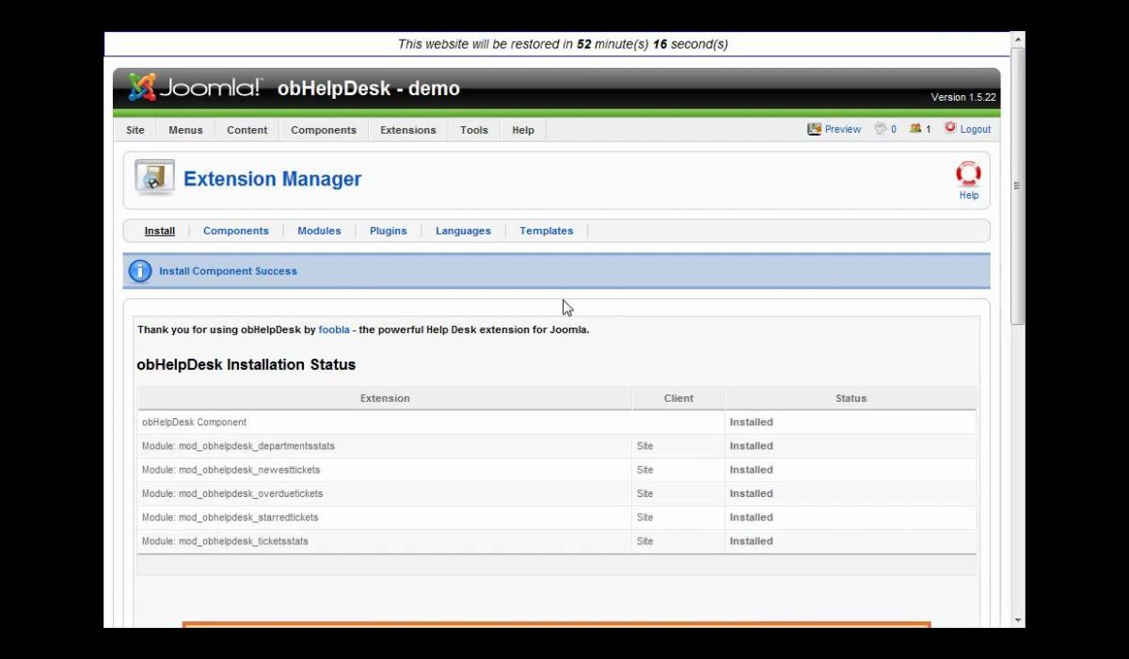Click the Extension Manager box icon
This screenshot has height=659, width=1129.
(154, 178)
